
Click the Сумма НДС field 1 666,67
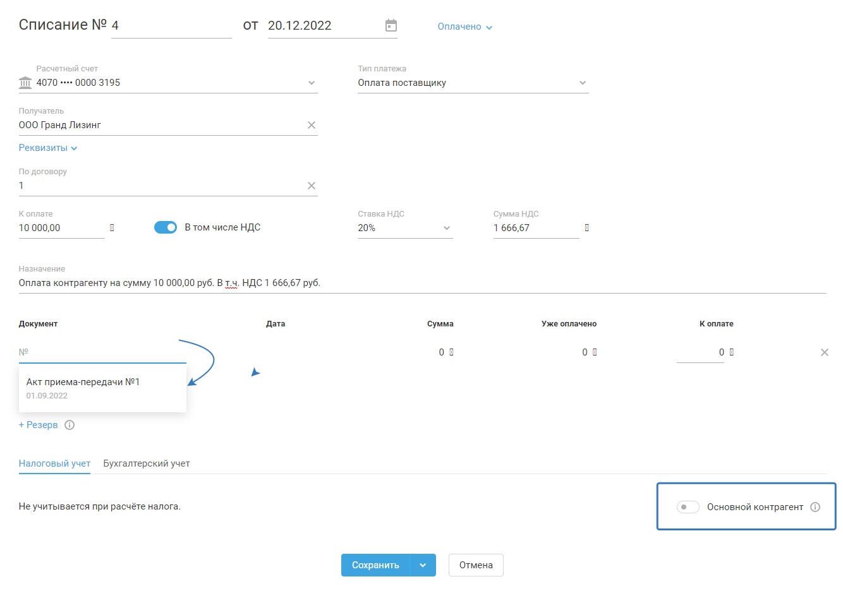[x=536, y=228]
